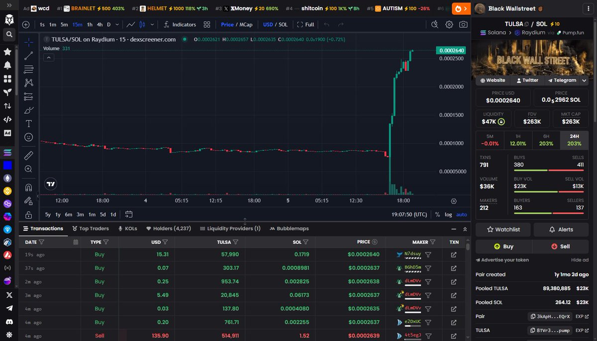Switch to Bubblemaps tab
The height and width of the screenshot is (341, 597).
pos(289,229)
